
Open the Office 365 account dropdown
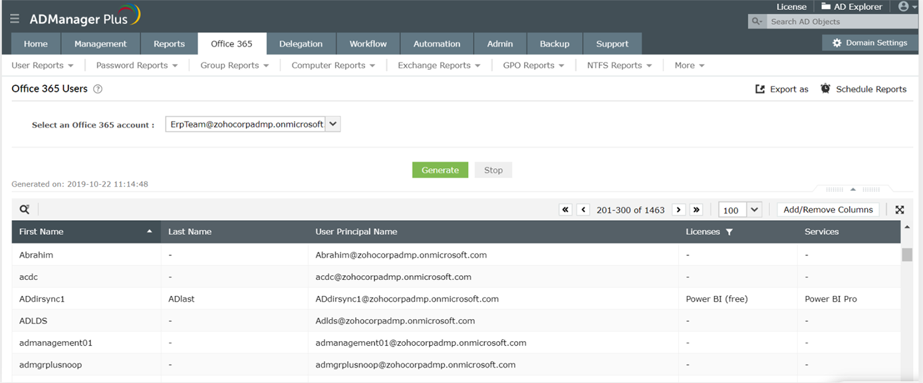click(332, 124)
